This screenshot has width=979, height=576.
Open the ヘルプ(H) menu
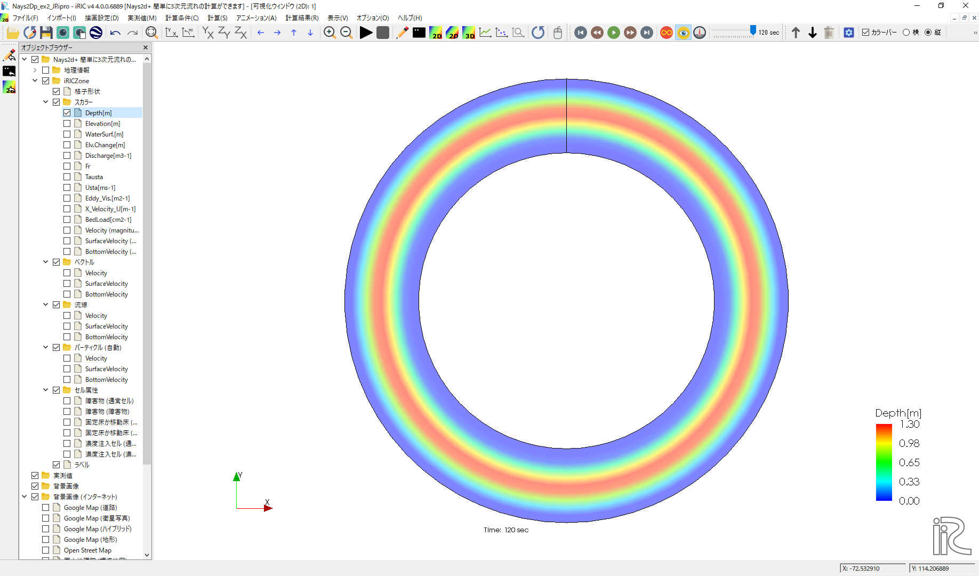410,18
